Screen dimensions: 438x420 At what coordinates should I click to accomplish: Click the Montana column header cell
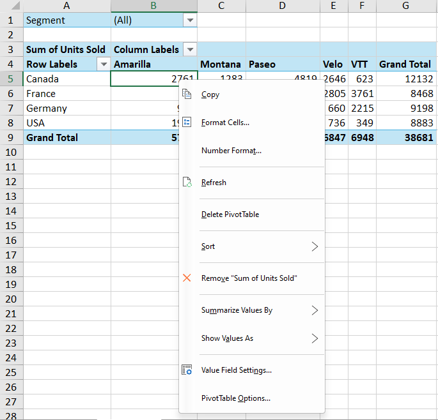[221, 64]
